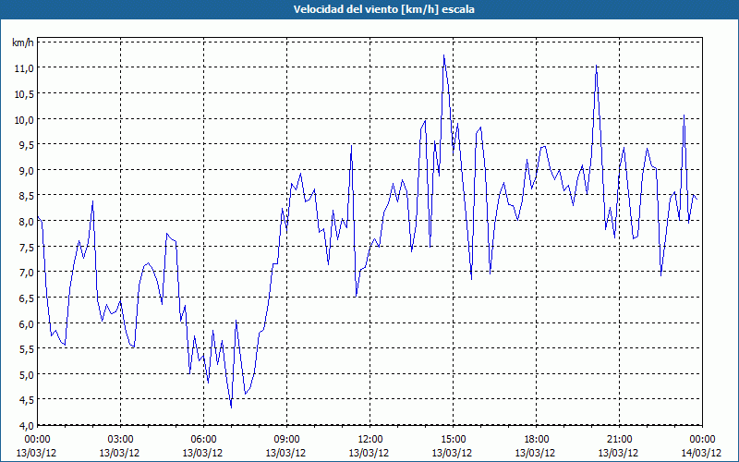Click the 9,0 y-axis value
This screenshot has height=462, width=739.
(26, 170)
